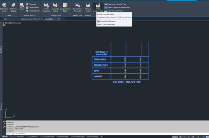This screenshot has height=138, width=209.
Task: Click the command line input field
Action: point(50,134)
